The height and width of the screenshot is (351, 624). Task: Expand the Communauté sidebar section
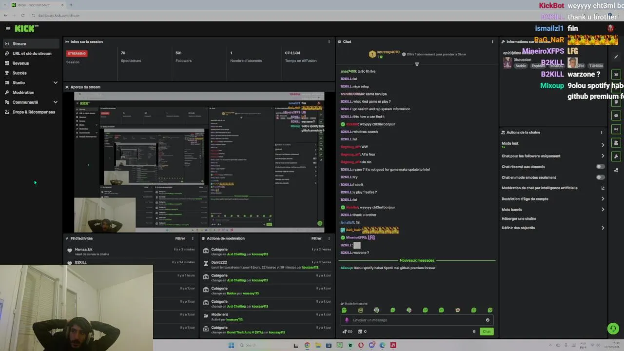55,102
